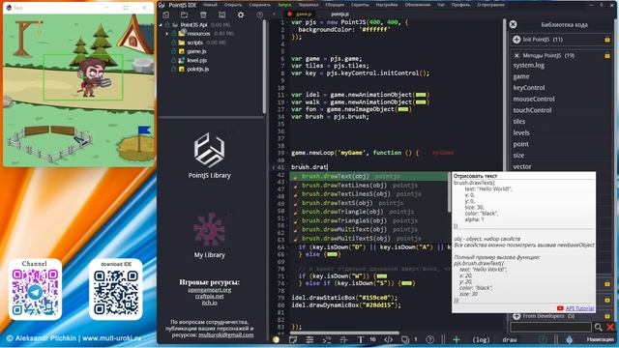The width and height of the screenshot is (619, 348).
Task: Focus the code library search field
Action: click(550, 327)
